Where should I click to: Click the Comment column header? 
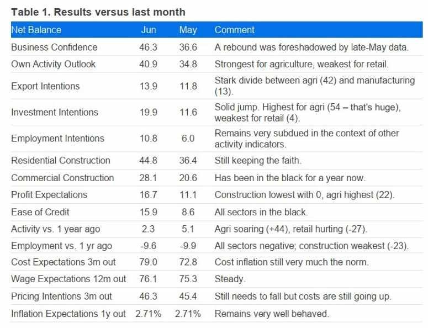pyautogui.click(x=234, y=30)
